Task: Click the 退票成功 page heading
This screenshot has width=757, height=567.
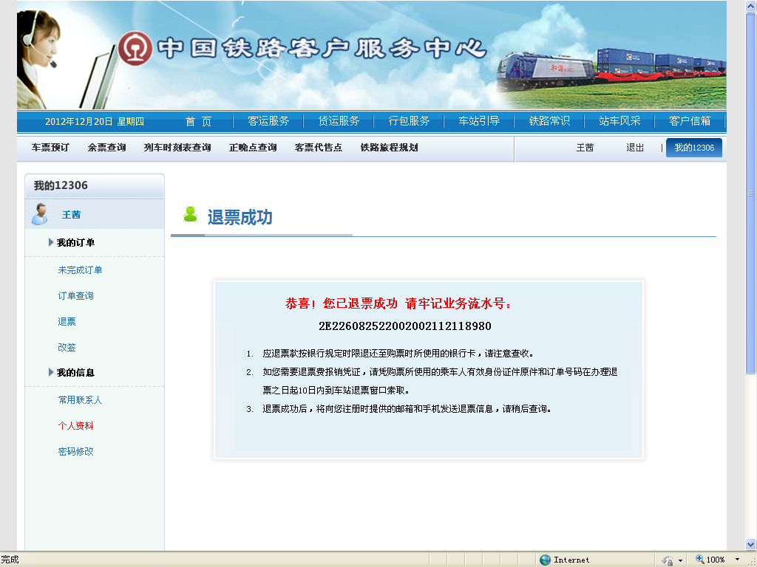Action: point(240,218)
